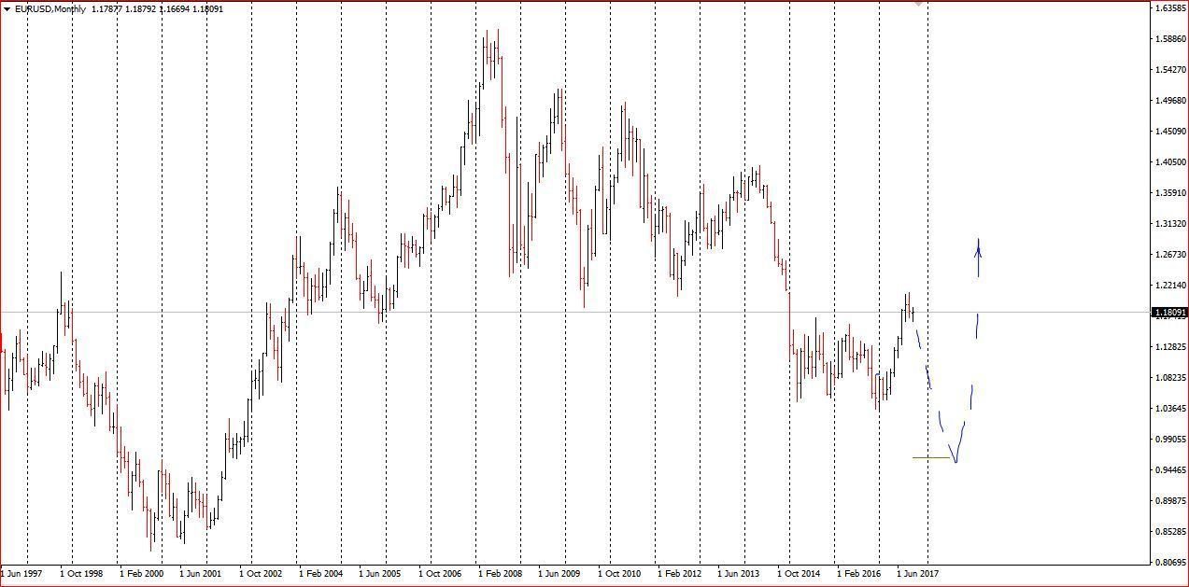Click the 1 Feb 2004 date label

[320, 574]
